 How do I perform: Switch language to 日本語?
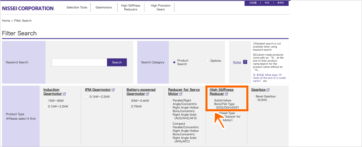(x=252, y=3)
